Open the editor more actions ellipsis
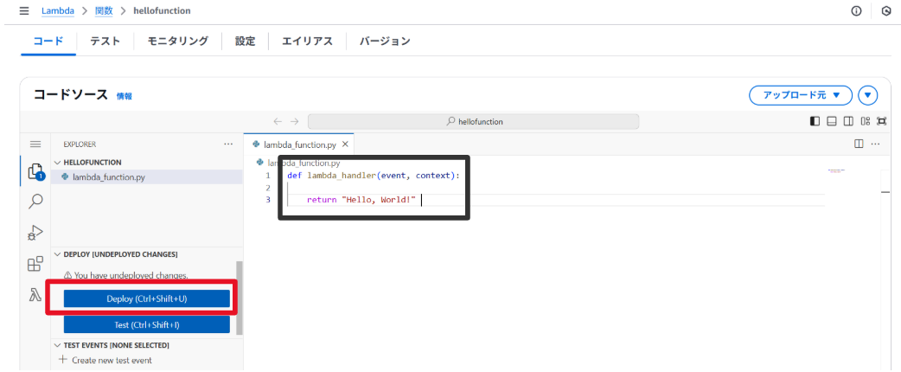901x372 pixels. point(876,144)
